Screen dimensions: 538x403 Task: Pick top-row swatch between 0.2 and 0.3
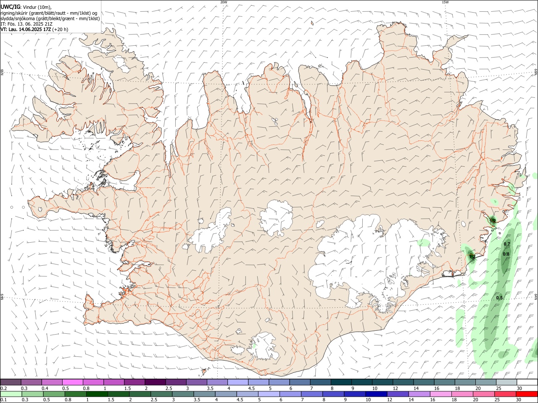pos(11,382)
